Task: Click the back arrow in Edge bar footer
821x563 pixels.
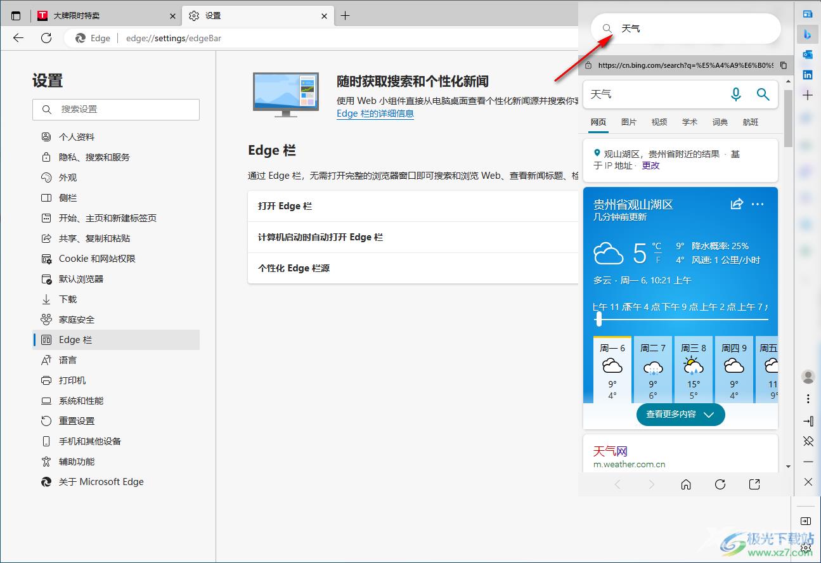Action: click(x=617, y=484)
